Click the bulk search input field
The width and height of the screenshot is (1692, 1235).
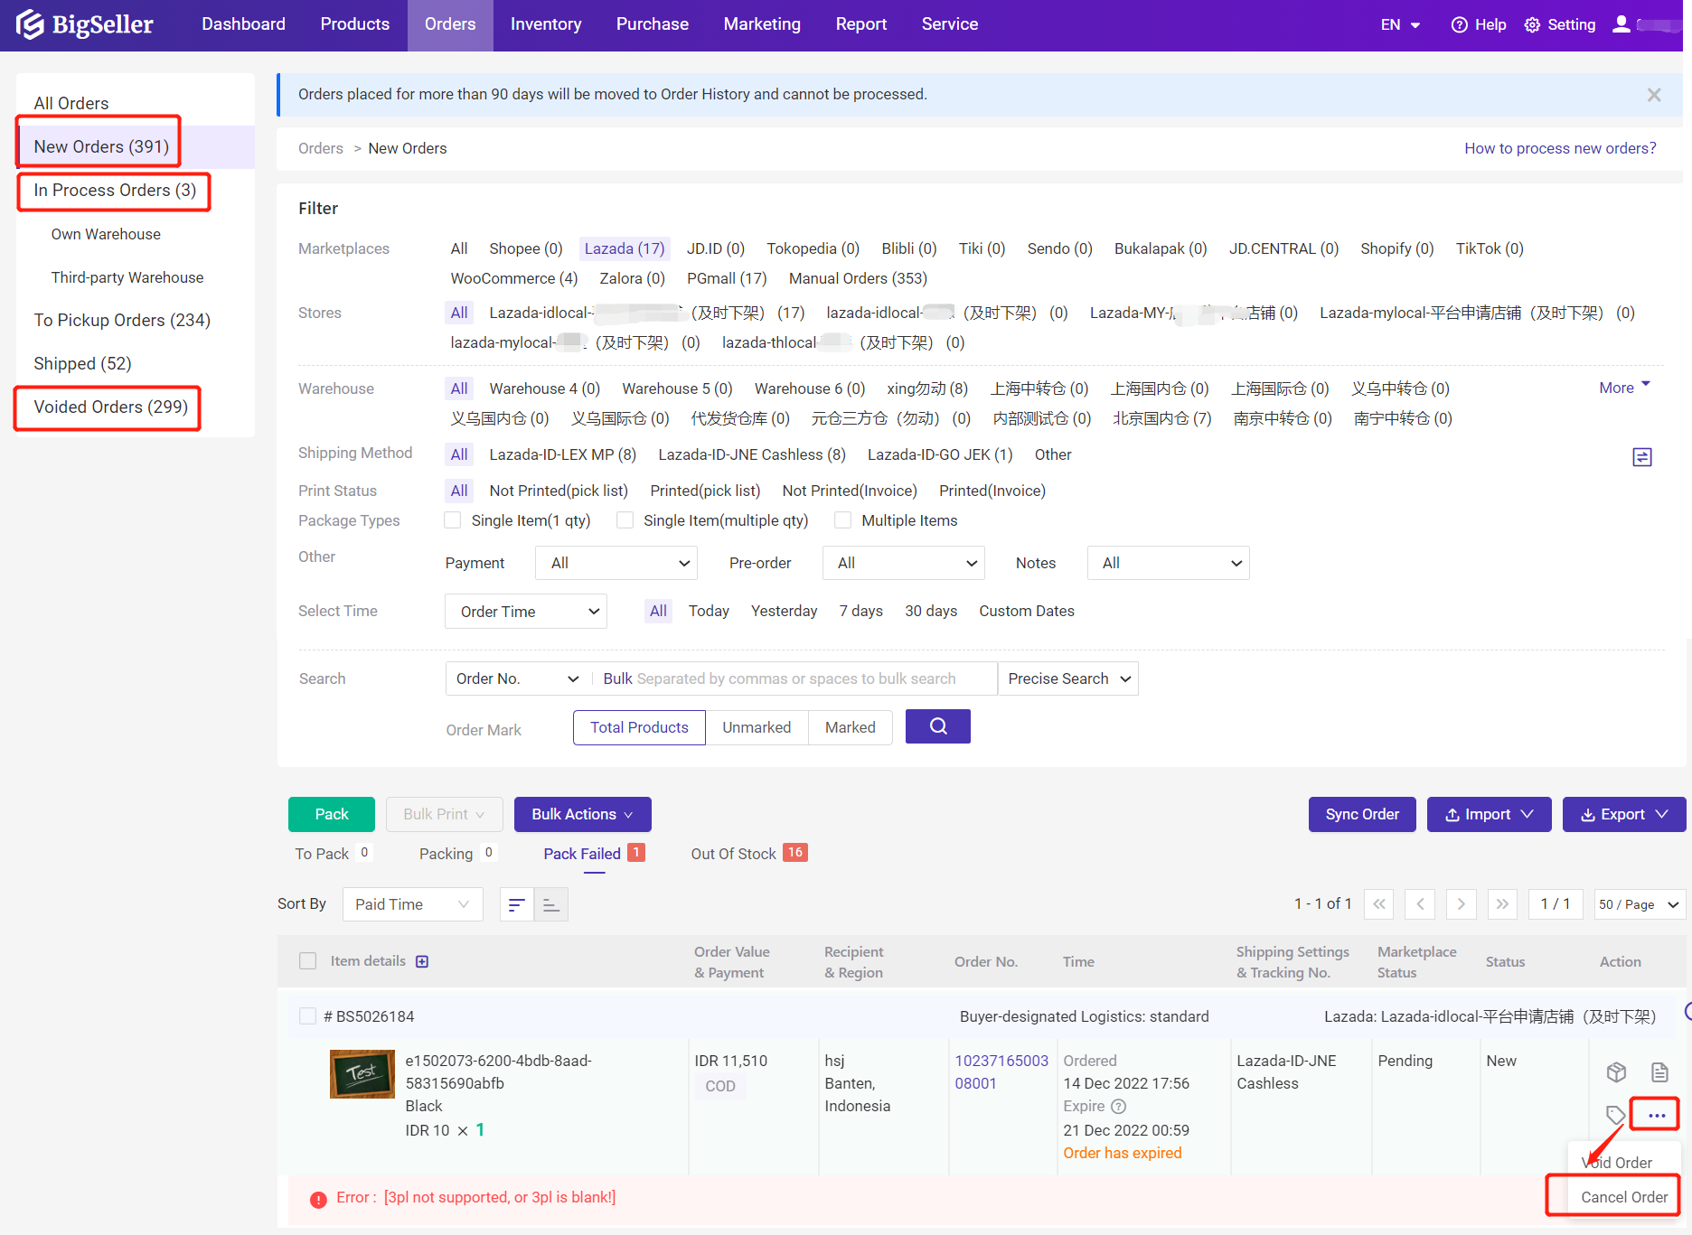coord(795,678)
